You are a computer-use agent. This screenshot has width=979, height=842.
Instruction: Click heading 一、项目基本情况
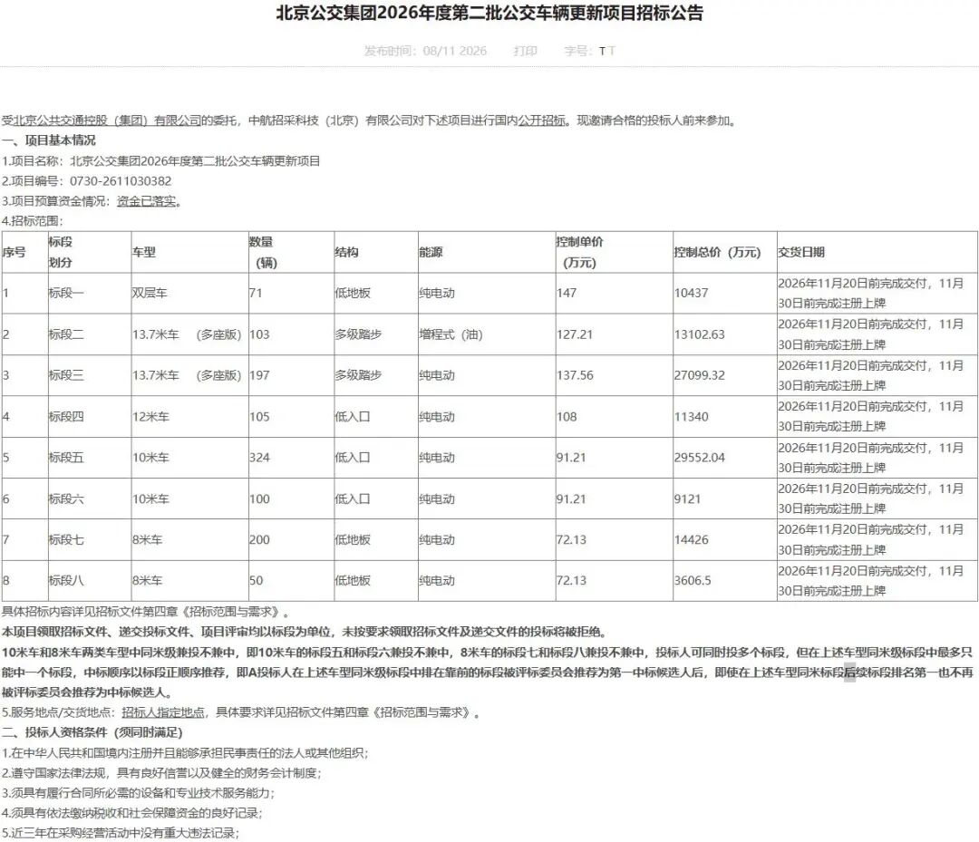pyautogui.click(x=49, y=140)
